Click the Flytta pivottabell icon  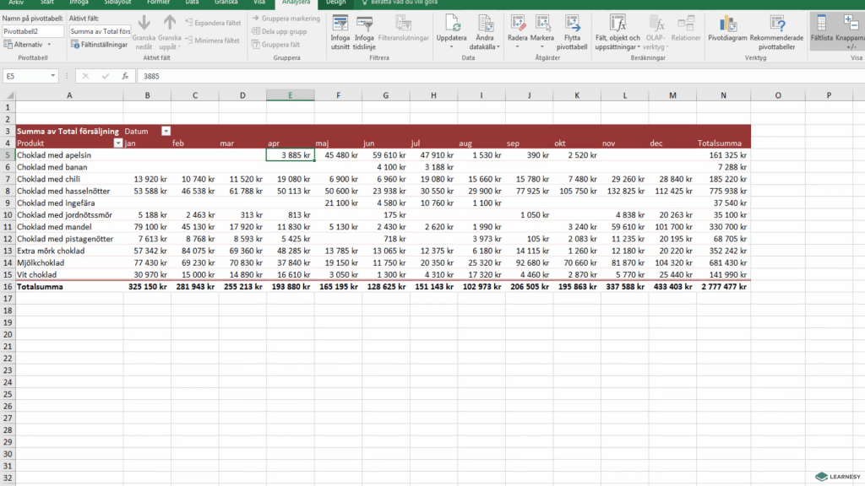coord(572,24)
